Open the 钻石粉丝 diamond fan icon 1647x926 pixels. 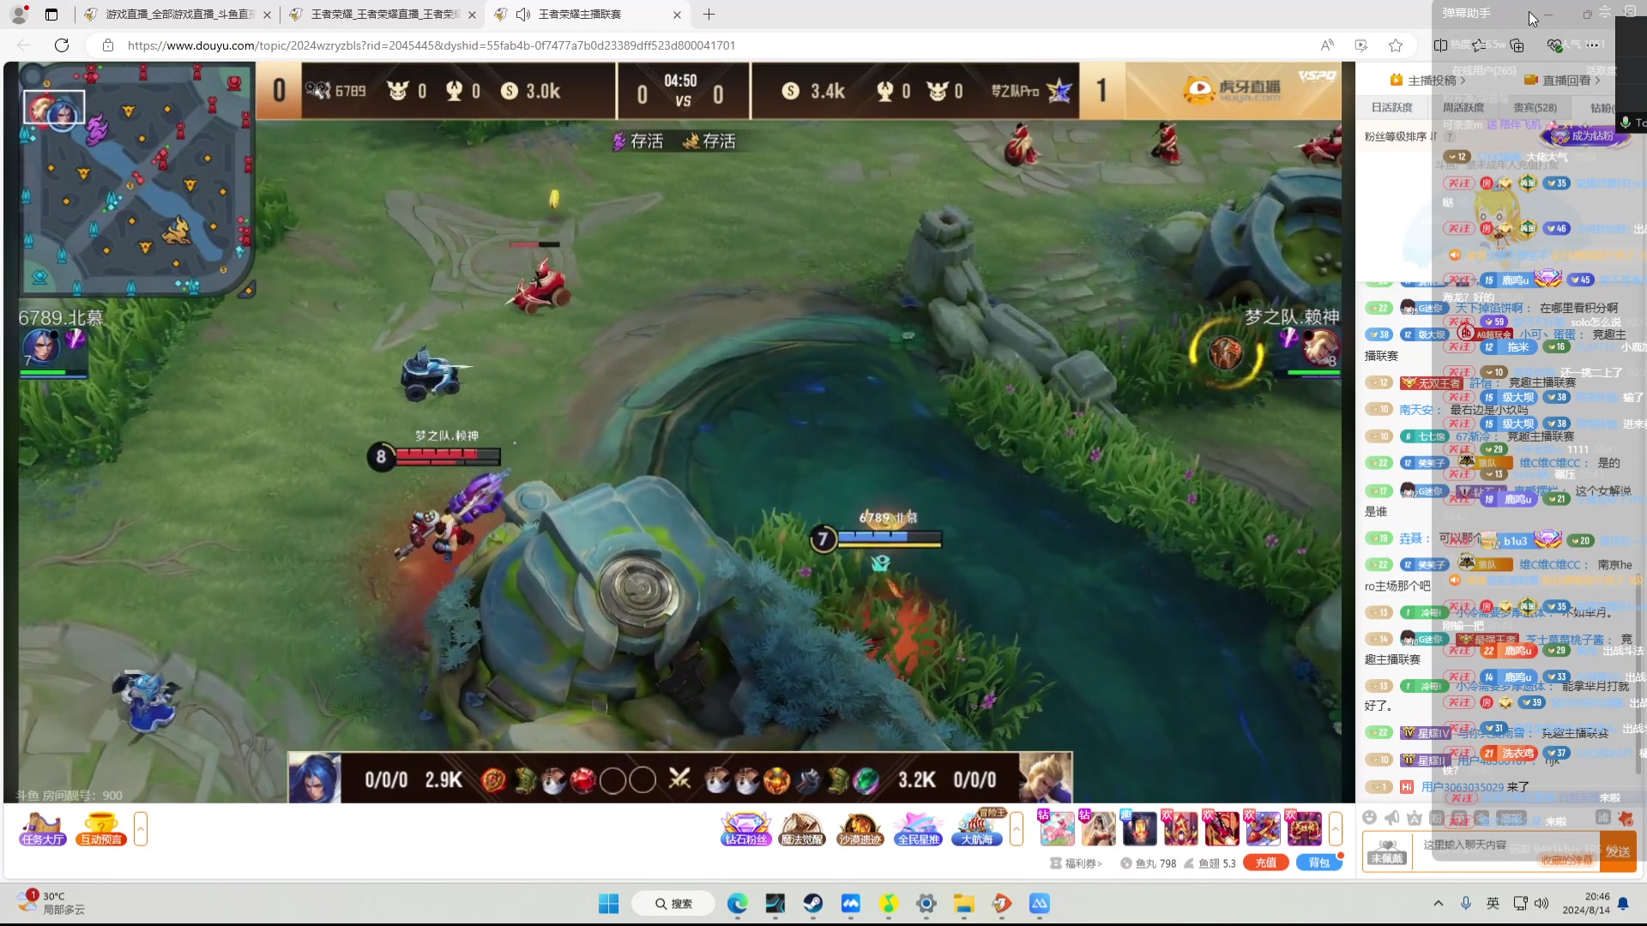pyautogui.click(x=745, y=828)
